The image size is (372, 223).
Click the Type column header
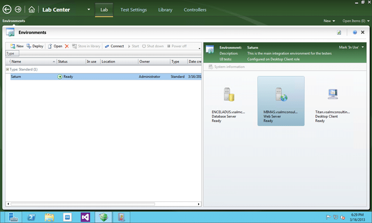point(179,61)
